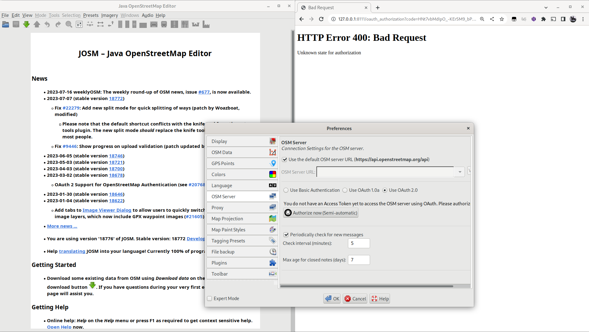The height and width of the screenshot is (332, 589).
Task: Confirm Preferences with the OK button
Action: (x=332, y=299)
